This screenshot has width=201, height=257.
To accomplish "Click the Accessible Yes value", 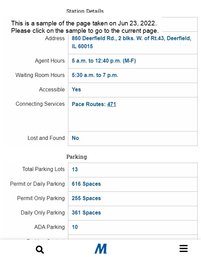I will click(x=76, y=89).
